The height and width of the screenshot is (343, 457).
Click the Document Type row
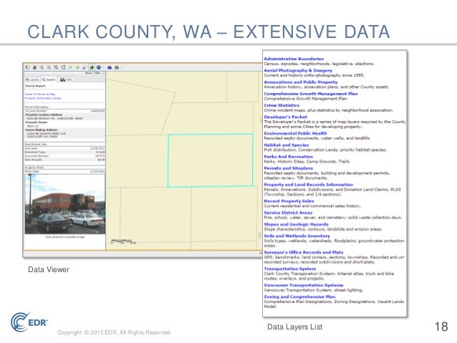tap(64, 152)
